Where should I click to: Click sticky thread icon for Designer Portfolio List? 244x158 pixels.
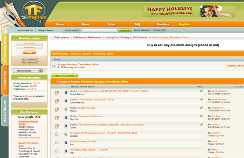coord(57,118)
